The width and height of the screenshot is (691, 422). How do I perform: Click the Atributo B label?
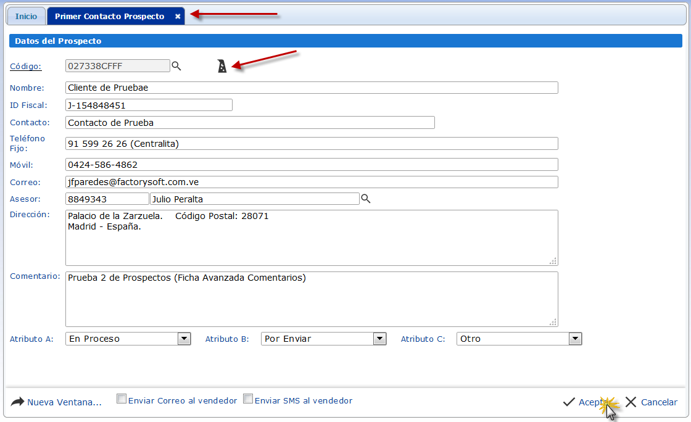pyautogui.click(x=227, y=339)
